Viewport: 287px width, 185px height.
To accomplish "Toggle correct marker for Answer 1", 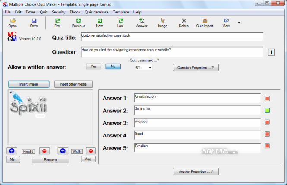I will click(267, 99).
